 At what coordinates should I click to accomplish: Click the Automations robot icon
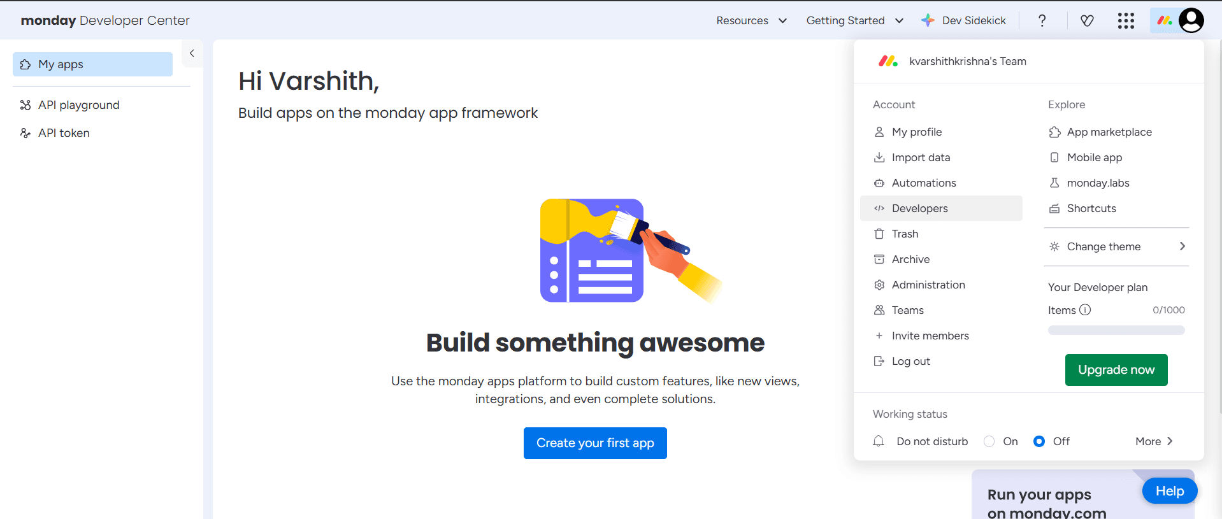pos(879,183)
